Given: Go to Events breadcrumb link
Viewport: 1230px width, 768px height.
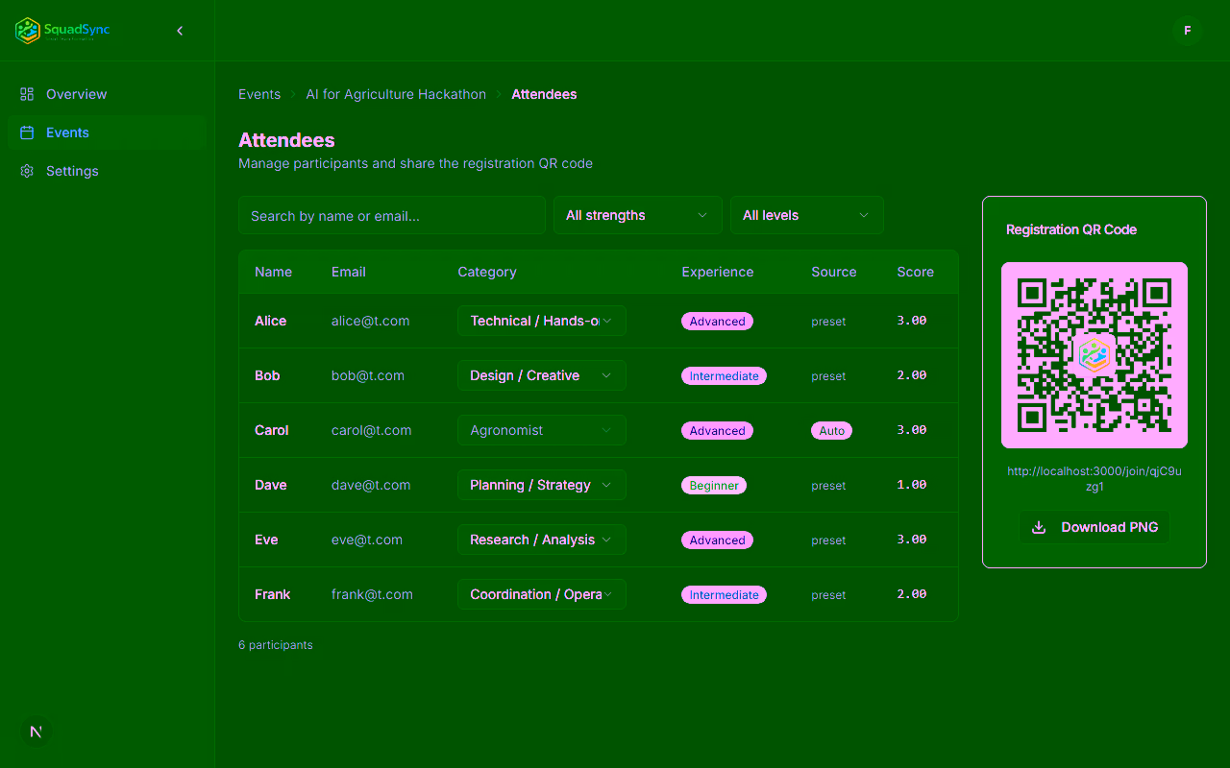Looking at the screenshot, I should 259,94.
